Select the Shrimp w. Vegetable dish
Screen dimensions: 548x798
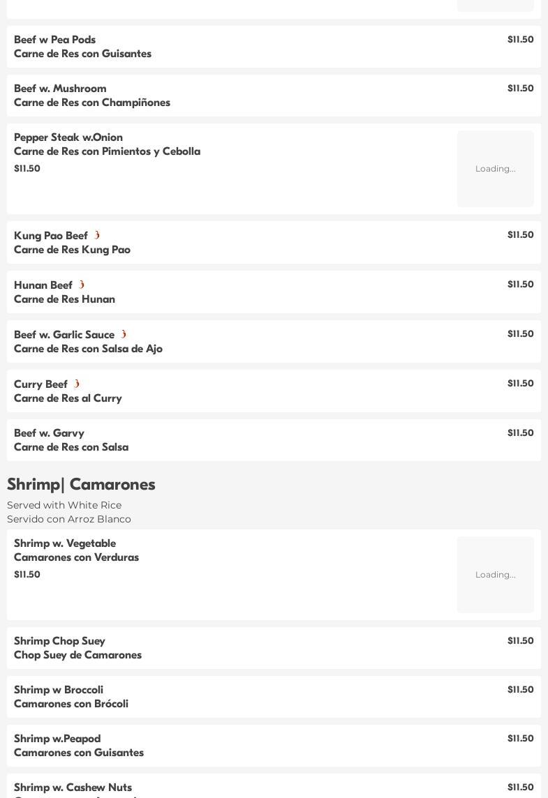pyautogui.click(x=274, y=574)
